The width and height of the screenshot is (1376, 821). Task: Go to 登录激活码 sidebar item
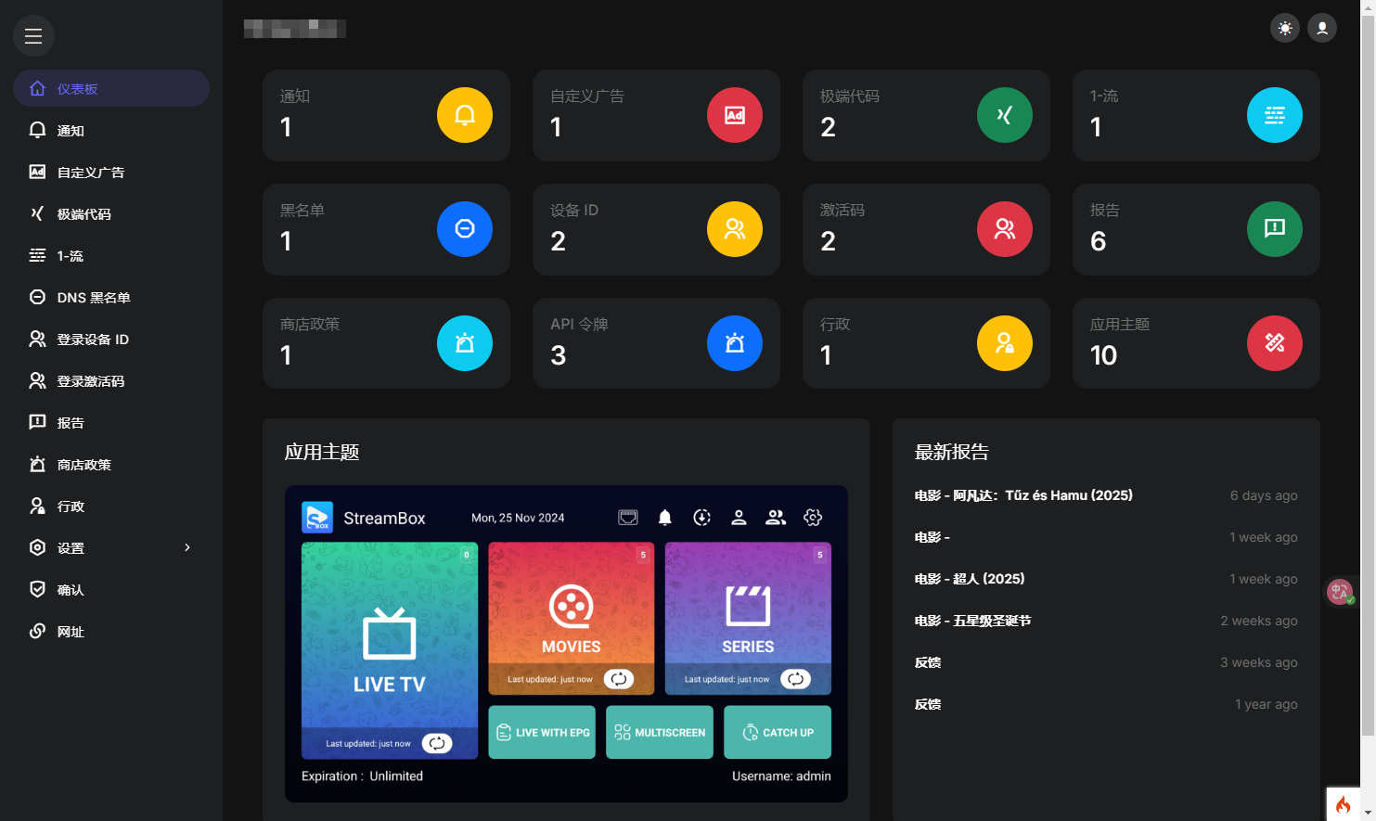point(111,380)
